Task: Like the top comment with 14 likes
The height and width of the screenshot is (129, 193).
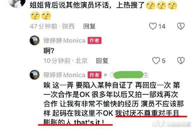Action: click(x=153, y=26)
